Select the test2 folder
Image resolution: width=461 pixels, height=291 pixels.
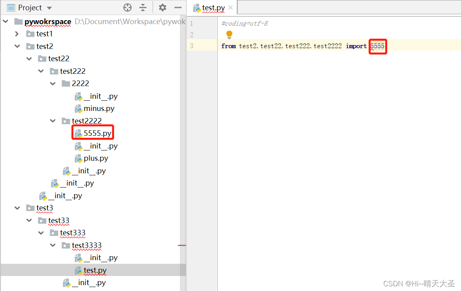coord(45,46)
